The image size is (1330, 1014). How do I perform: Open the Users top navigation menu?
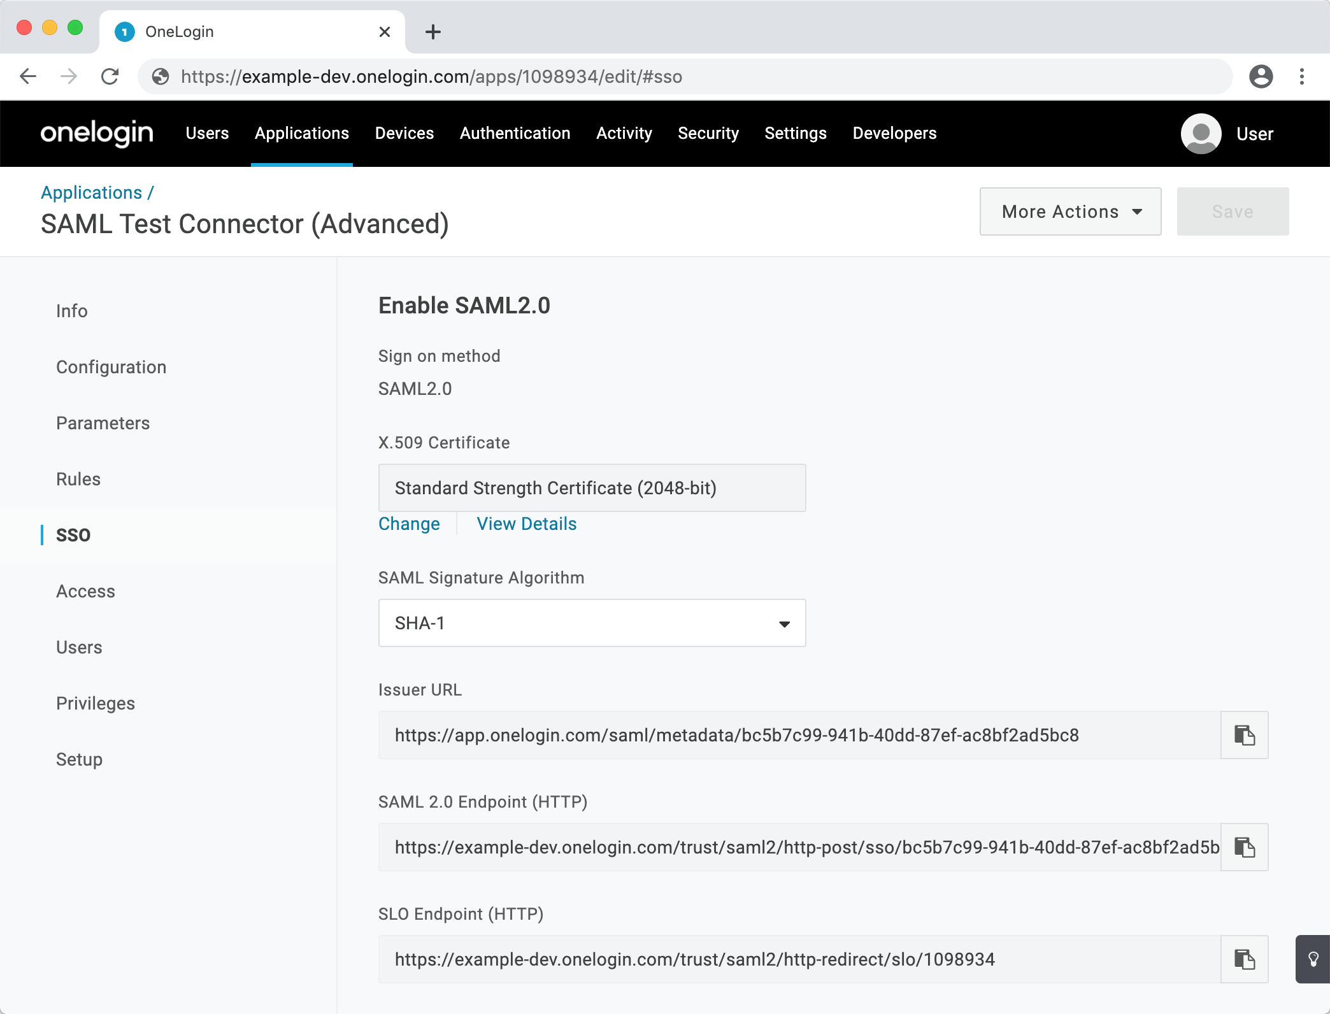tap(207, 133)
